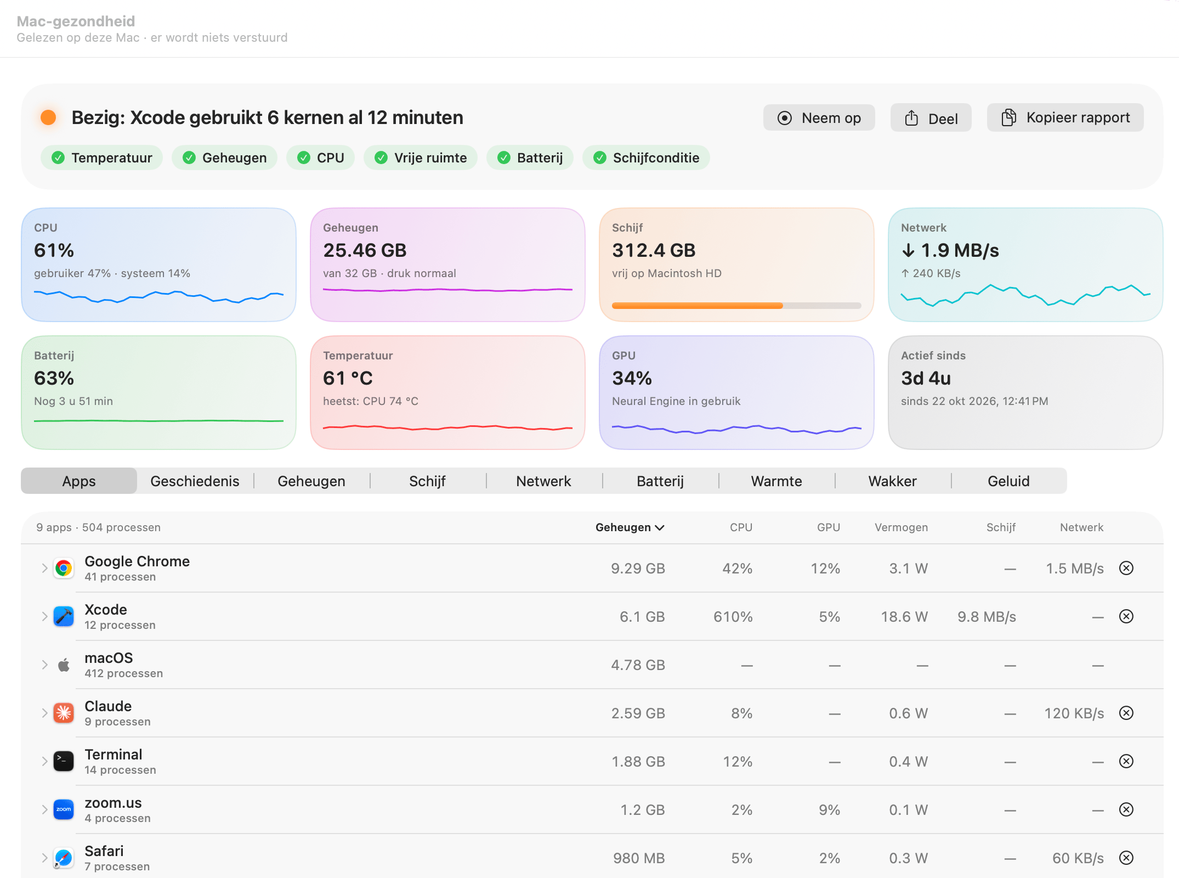Click the orange busy status indicator dot
1179x878 pixels.
pyautogui.click(x=48, y=117)
